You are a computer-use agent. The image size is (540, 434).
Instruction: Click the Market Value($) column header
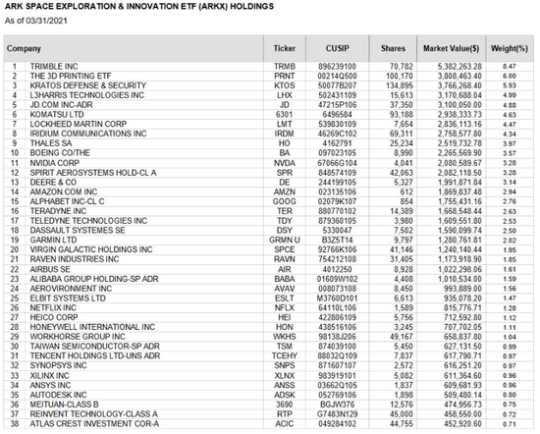pos(452,48)
